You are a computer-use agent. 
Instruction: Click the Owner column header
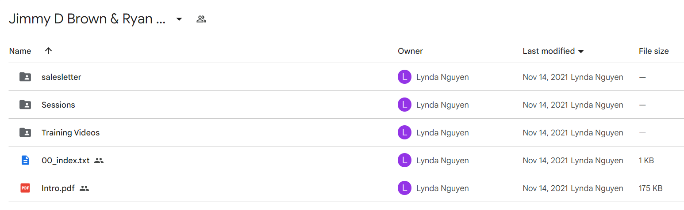[410, 51]
